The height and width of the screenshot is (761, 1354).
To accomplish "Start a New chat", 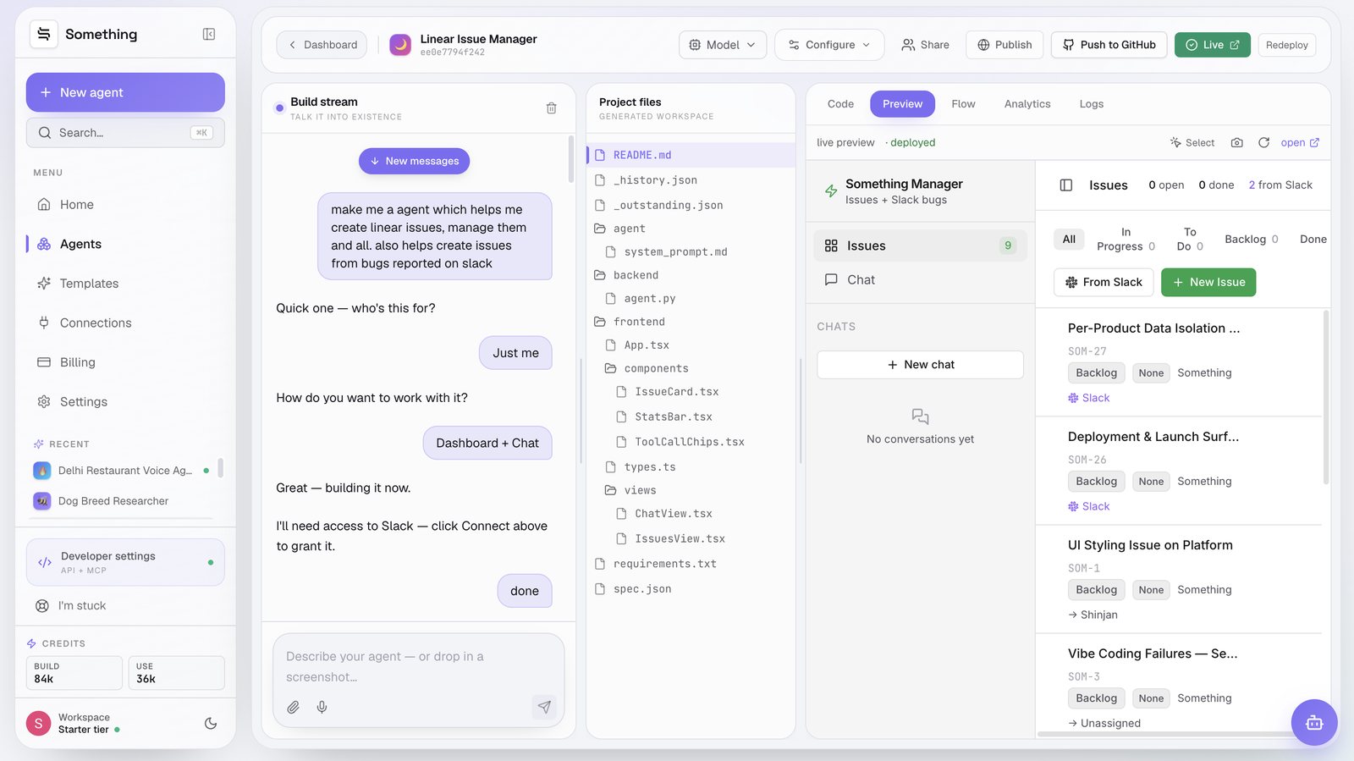I will [920, 365].
